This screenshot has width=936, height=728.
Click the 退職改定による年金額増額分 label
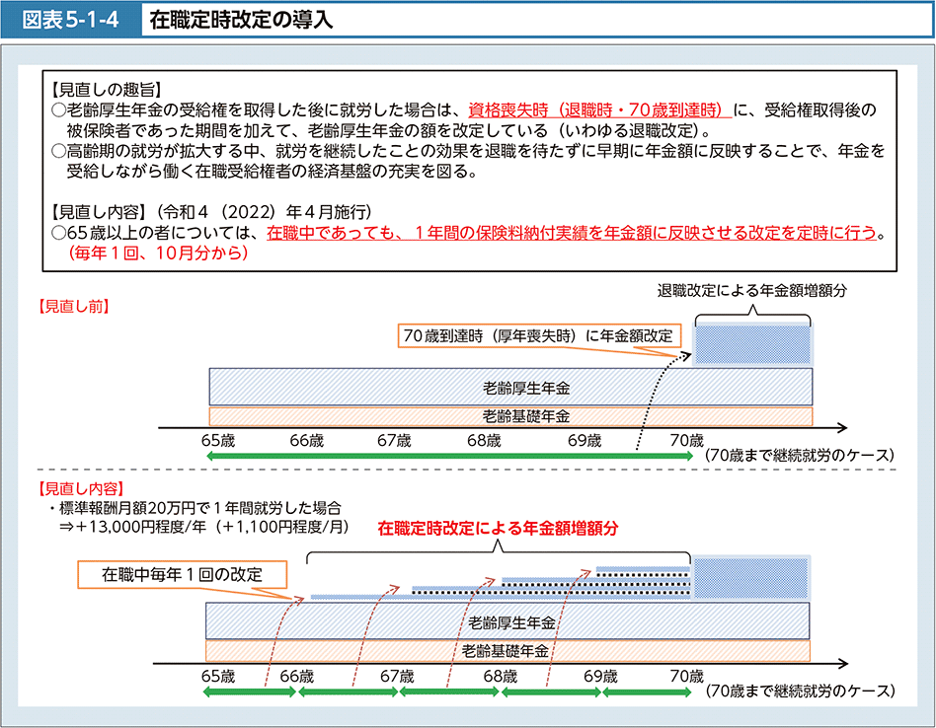tap(752, 291)
